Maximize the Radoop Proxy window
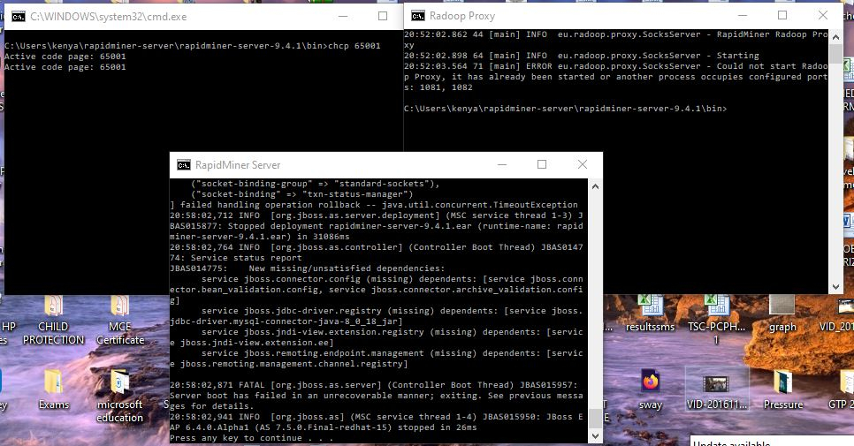The height and width of the screenshot is (446, 854). pyautogui.click(x=782, y=16)
